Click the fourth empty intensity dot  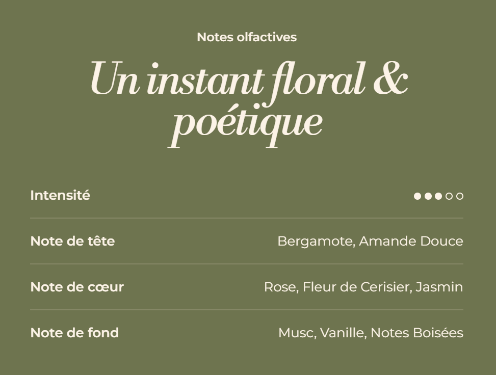tap(449, 196)
